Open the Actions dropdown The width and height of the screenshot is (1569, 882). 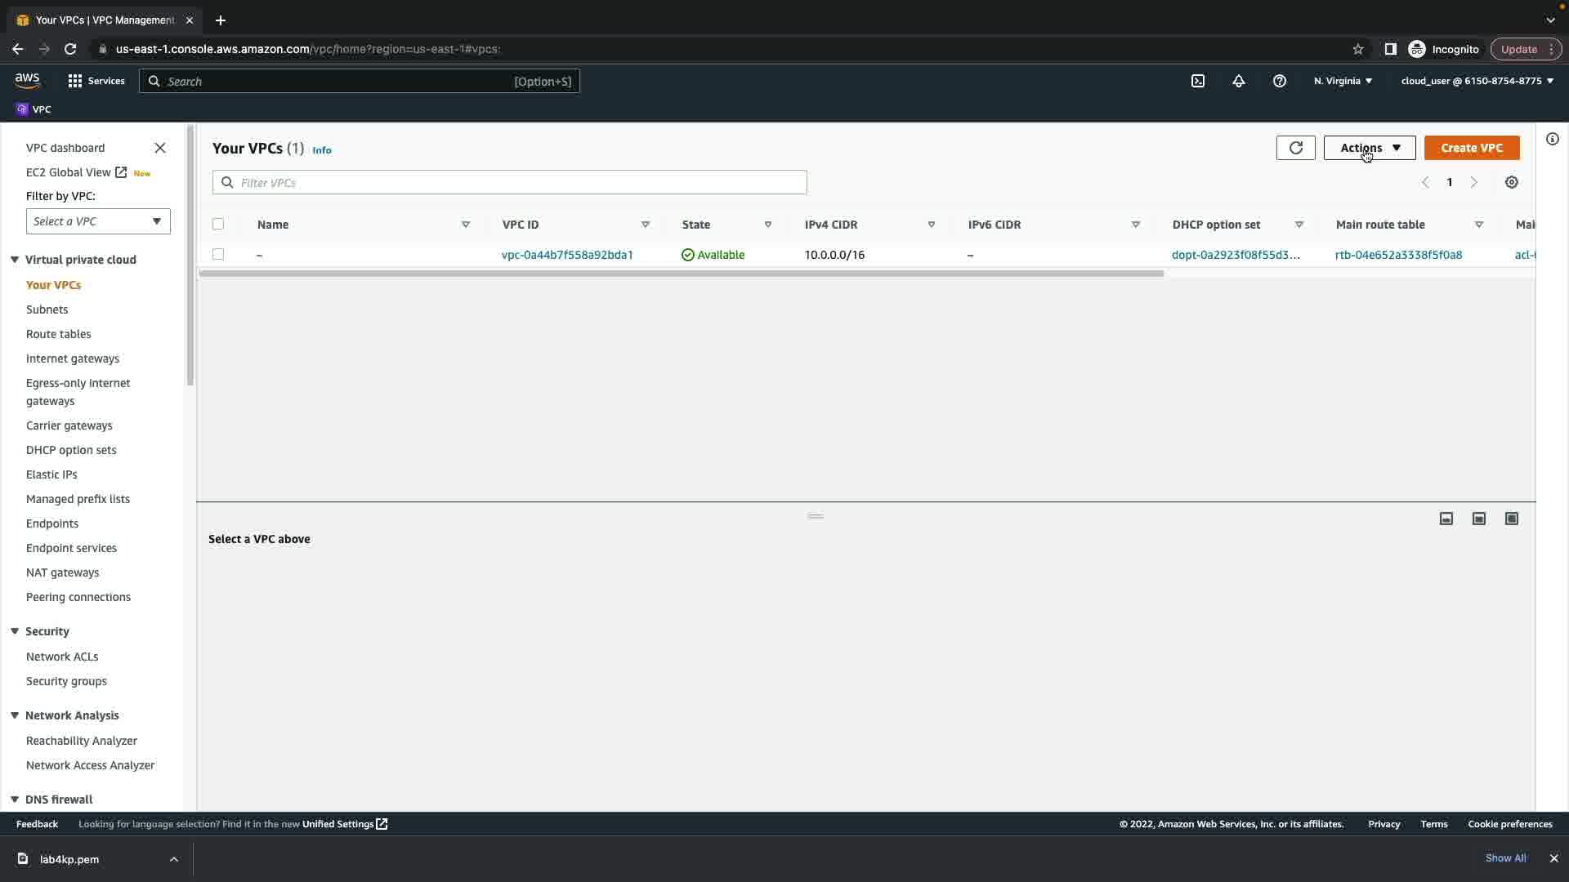pyautogui.click(x=1369, y=148)
